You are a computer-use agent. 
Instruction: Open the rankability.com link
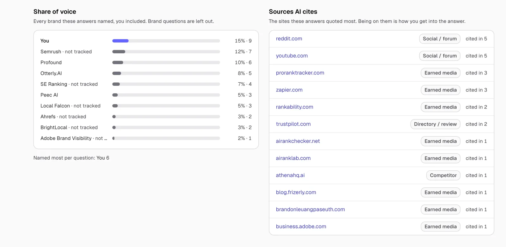(294, 107)
